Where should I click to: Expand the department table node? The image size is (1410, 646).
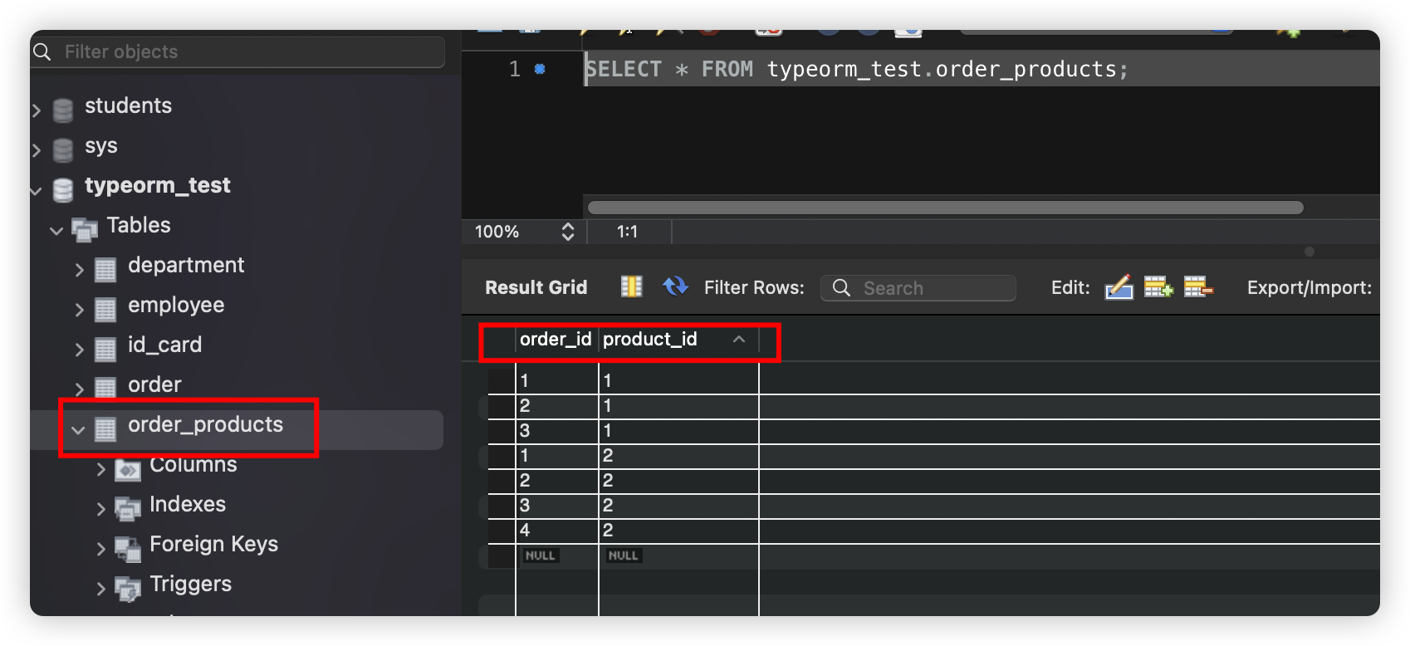click(80, 269)
